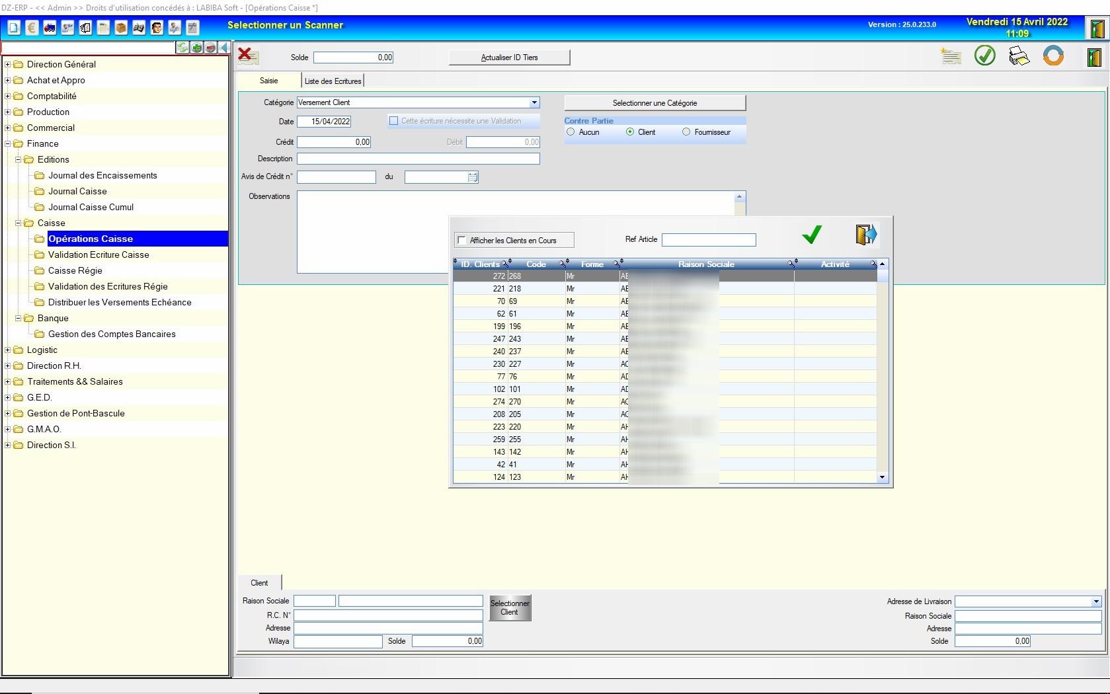Click the red X delete entry icon
The width and height of the screenshot is (1110, 694).
coord(248,56)
